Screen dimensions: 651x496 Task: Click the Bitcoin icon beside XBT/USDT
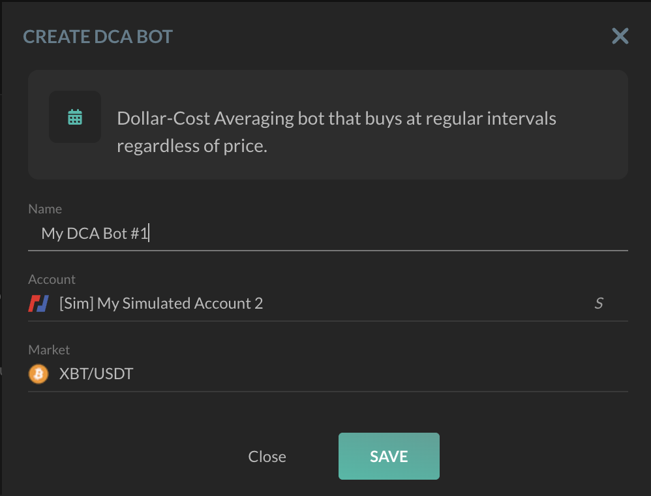[x=38, y=373]
